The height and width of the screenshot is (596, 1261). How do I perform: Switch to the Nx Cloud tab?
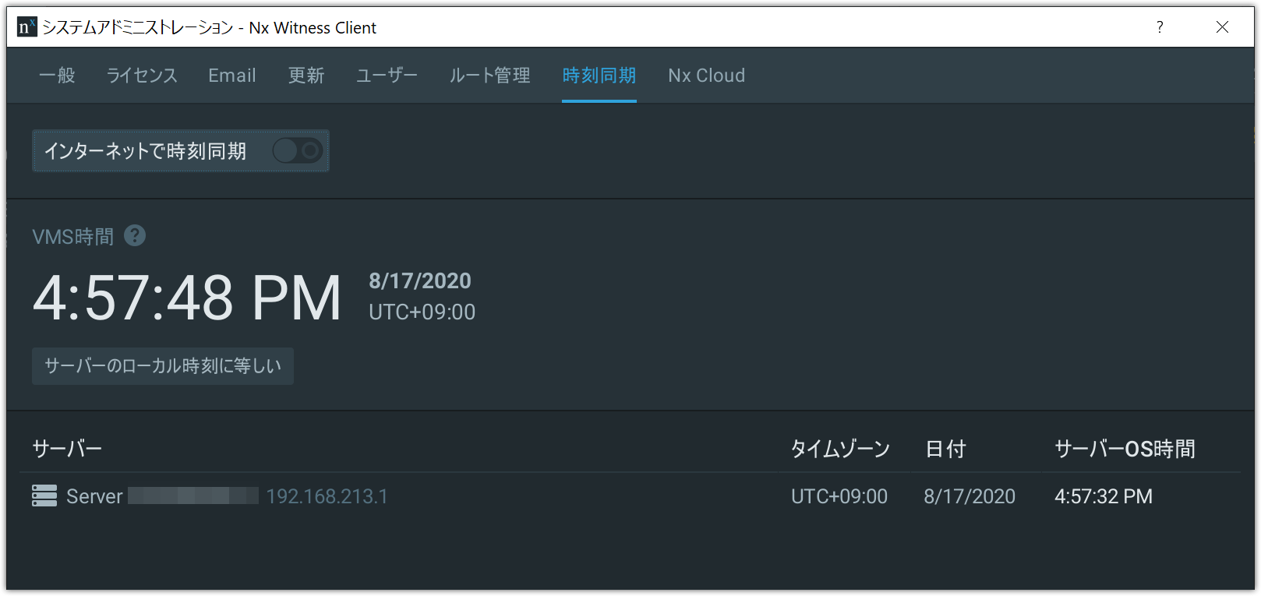(707, 76)
